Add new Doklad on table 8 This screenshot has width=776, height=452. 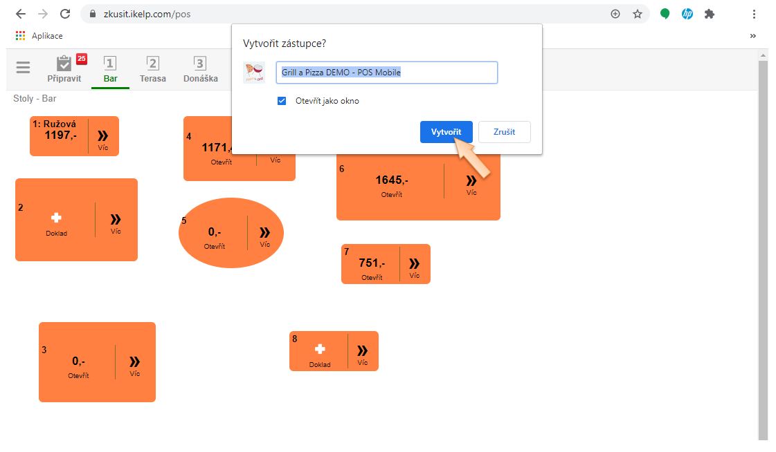[319, 352]
